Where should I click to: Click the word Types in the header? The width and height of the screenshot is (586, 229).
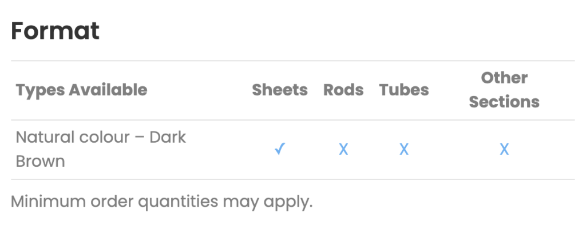[39, 91]
